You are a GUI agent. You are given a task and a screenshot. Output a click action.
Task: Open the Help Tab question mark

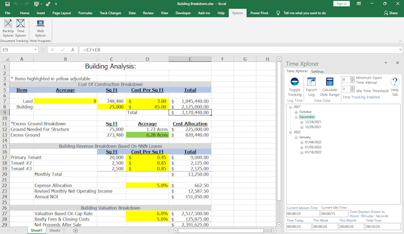click(x=394, y=82)
